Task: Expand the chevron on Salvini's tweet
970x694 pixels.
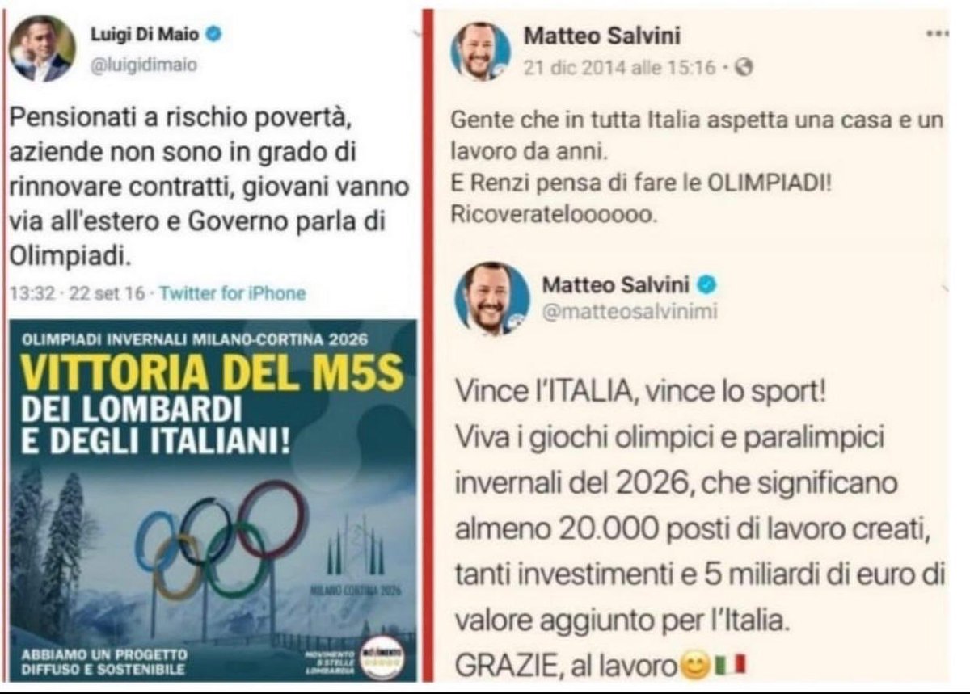Action: pyautogui.click(x=945, y=288)
